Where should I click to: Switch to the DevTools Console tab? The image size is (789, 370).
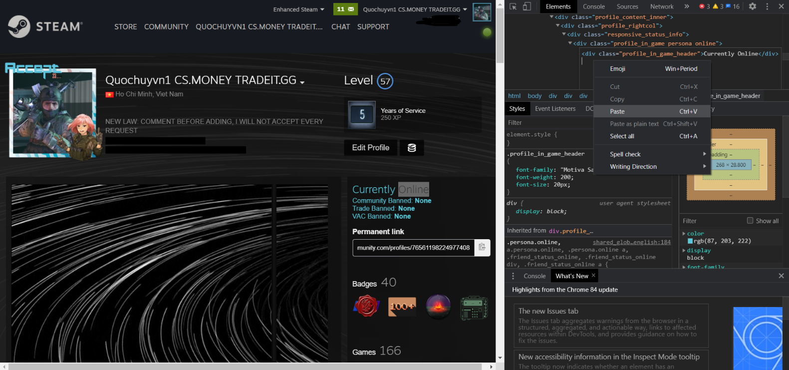593,6
